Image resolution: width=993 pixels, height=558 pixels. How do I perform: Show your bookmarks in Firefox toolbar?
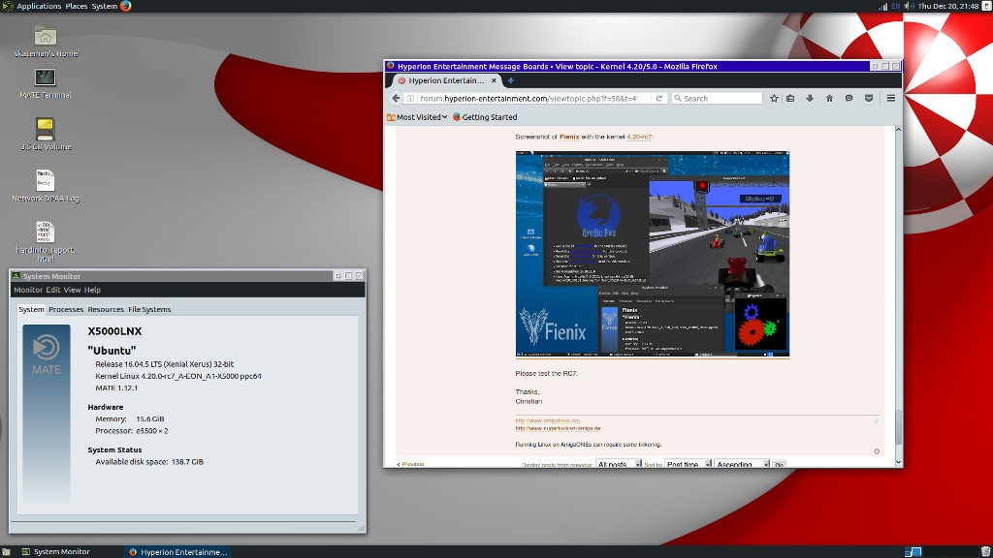point(790,98)
